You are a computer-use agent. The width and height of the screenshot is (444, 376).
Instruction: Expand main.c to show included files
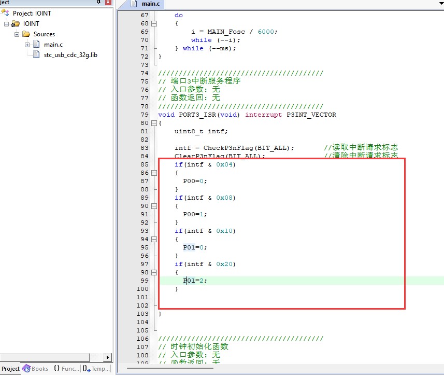point(27,45)
